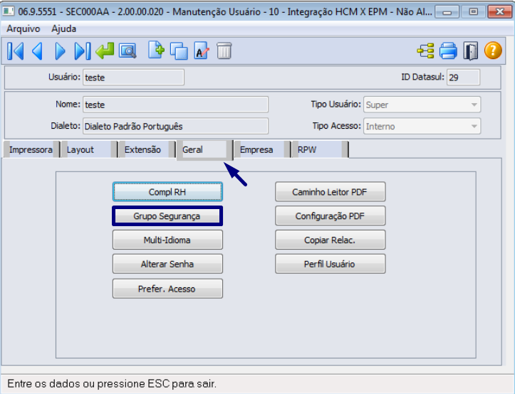This screenshot has width=515, height=394.
Task: Switch to the RPW tab
Action: point(320,149)
